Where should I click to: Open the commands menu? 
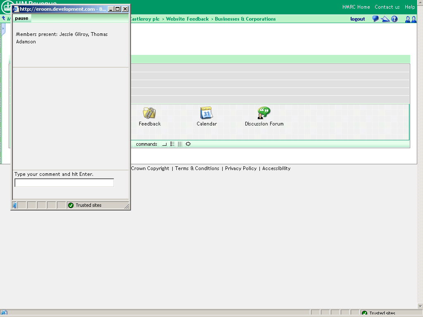click(x=146, y=144)
